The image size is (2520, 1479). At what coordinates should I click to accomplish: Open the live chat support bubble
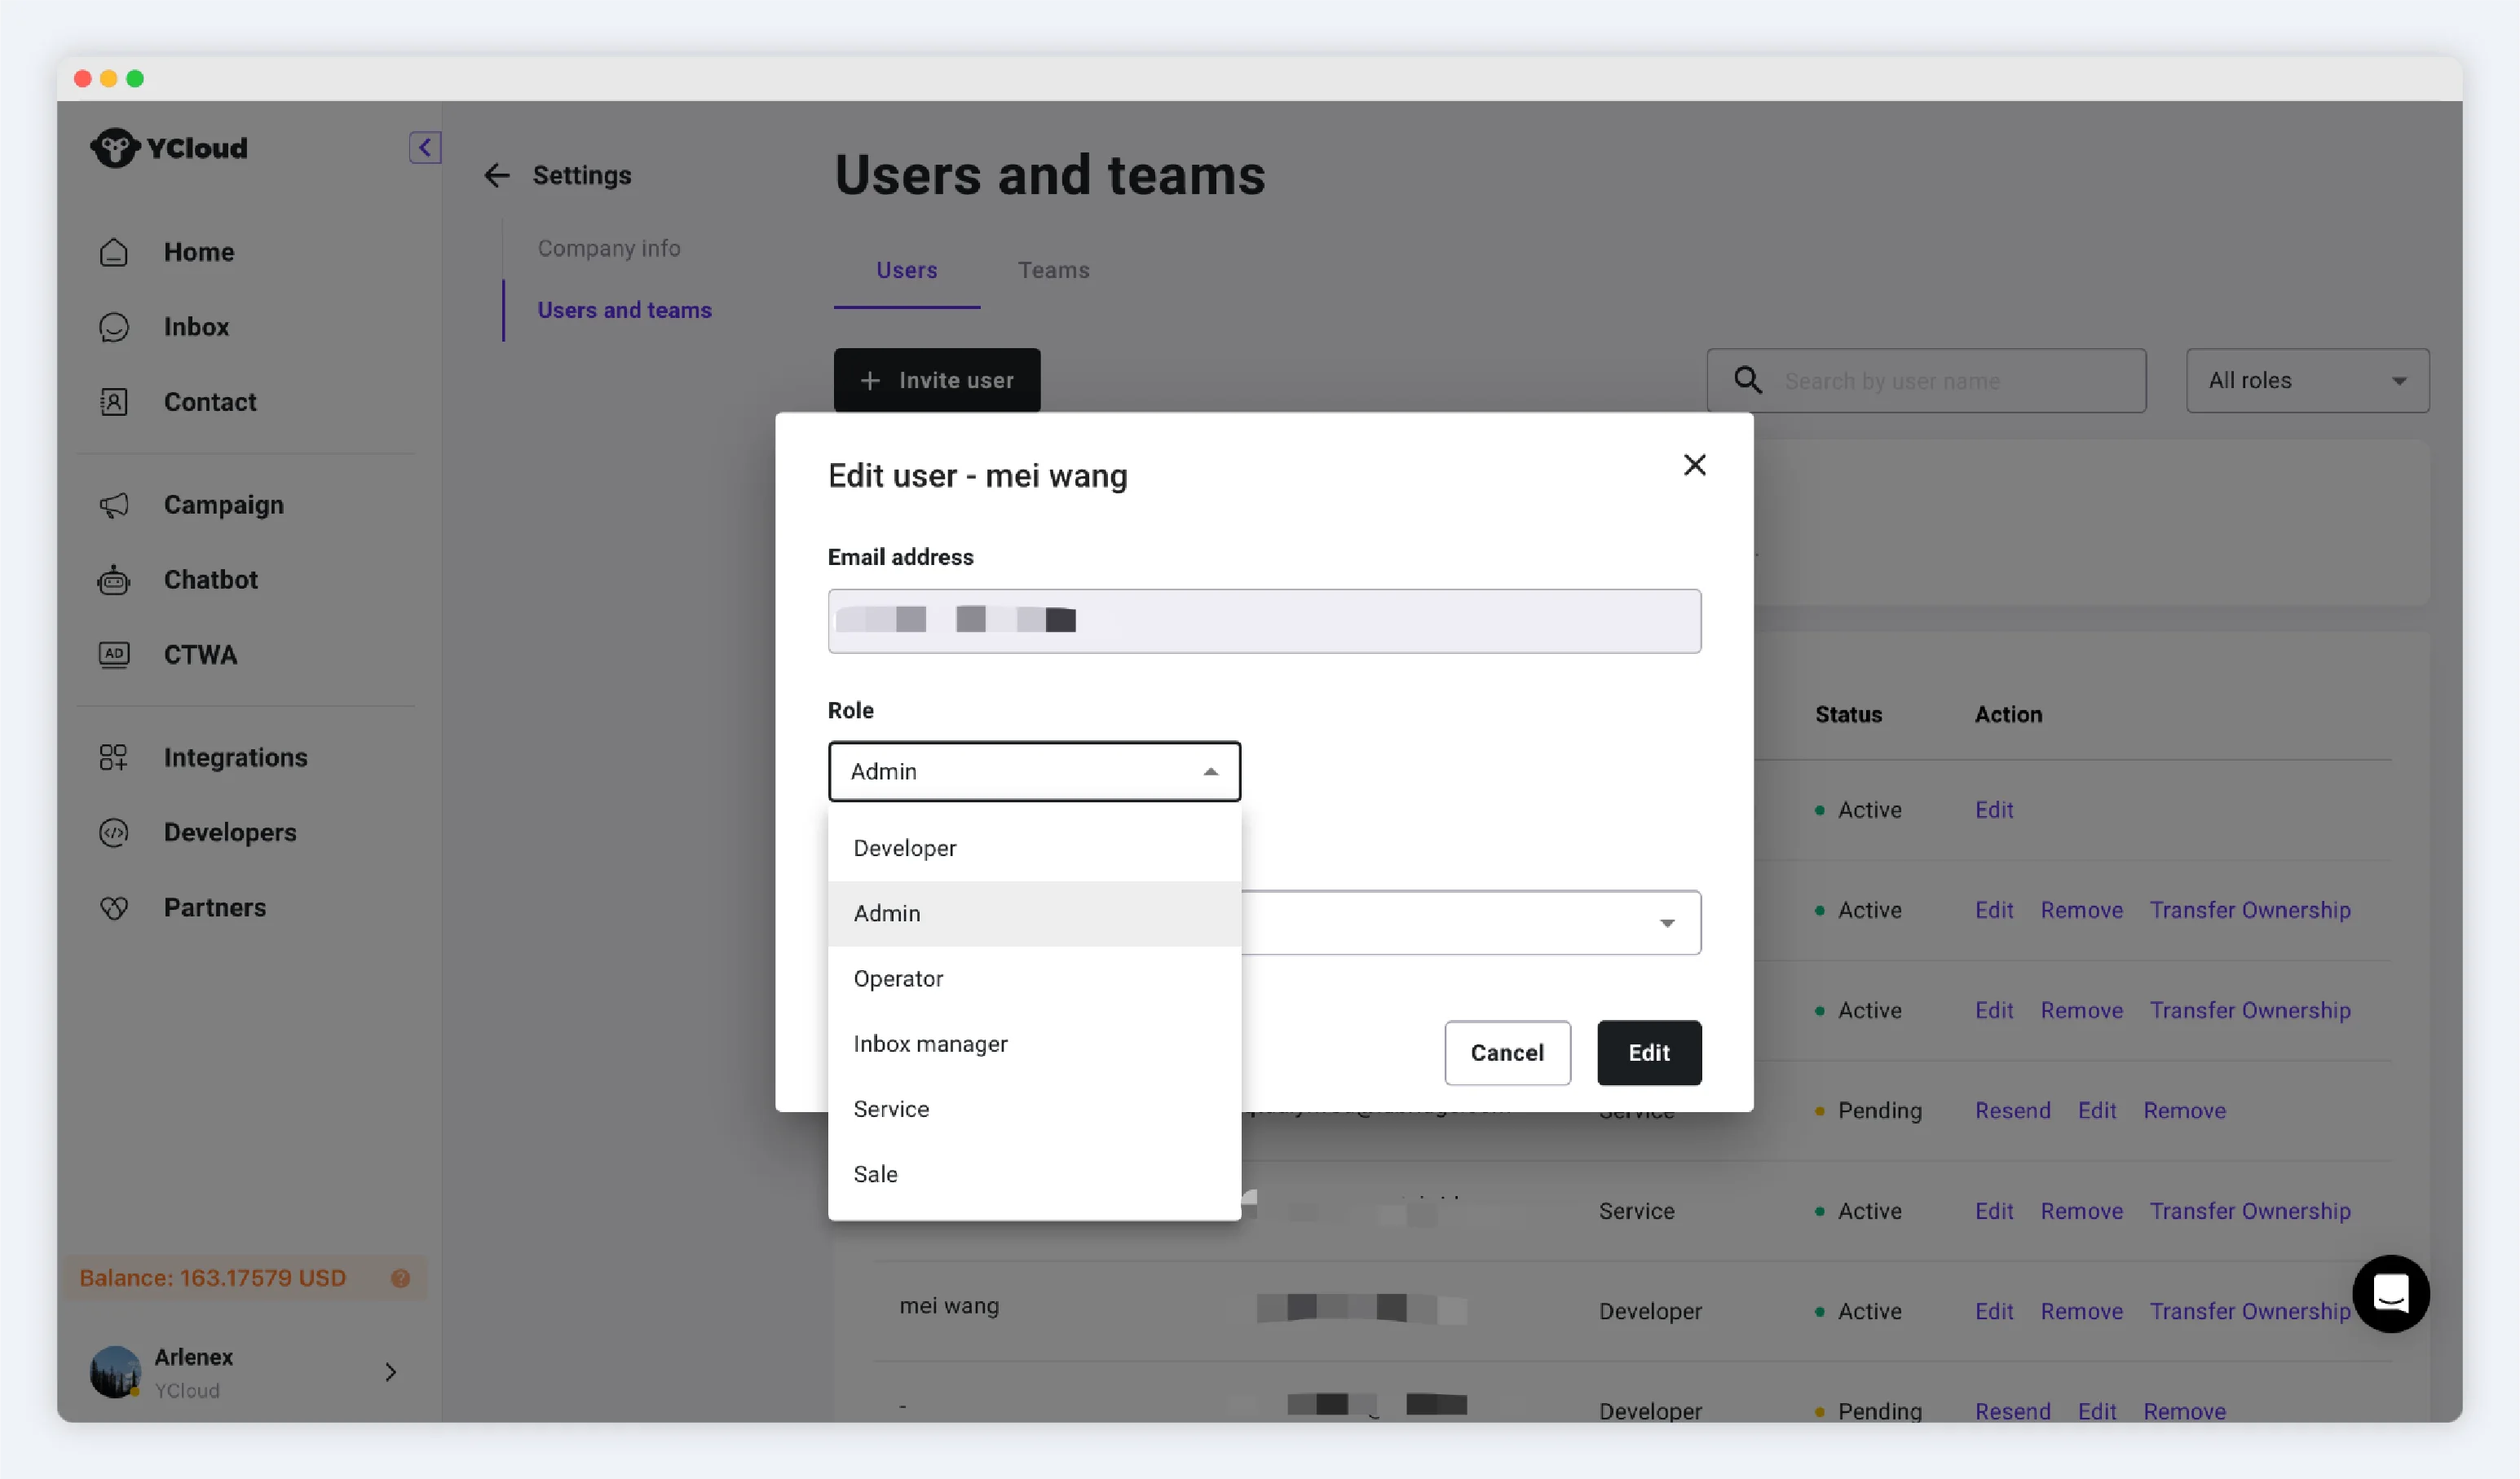click(x=2391, y=1294)
